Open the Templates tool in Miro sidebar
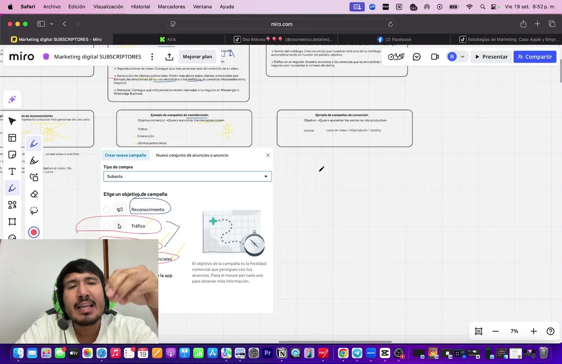Viewport: 562px width, 364px height. [12, 138]
